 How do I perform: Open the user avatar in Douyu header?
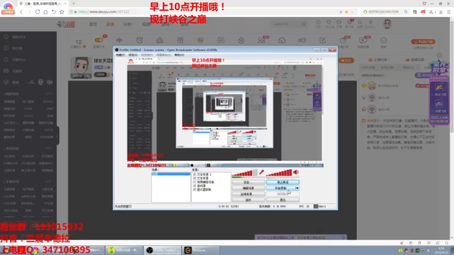point(387,24)
